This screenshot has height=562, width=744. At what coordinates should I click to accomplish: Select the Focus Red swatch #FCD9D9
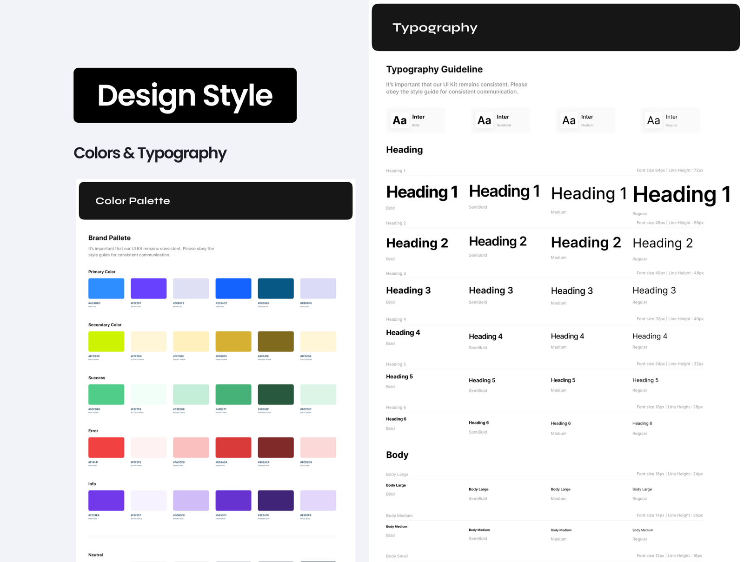pyautogui.click(x=318, y=447)
